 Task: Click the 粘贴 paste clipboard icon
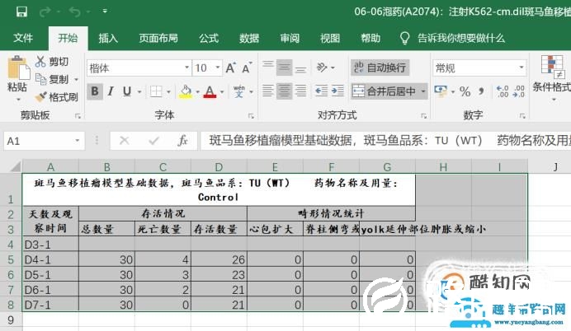coord(17,68)
